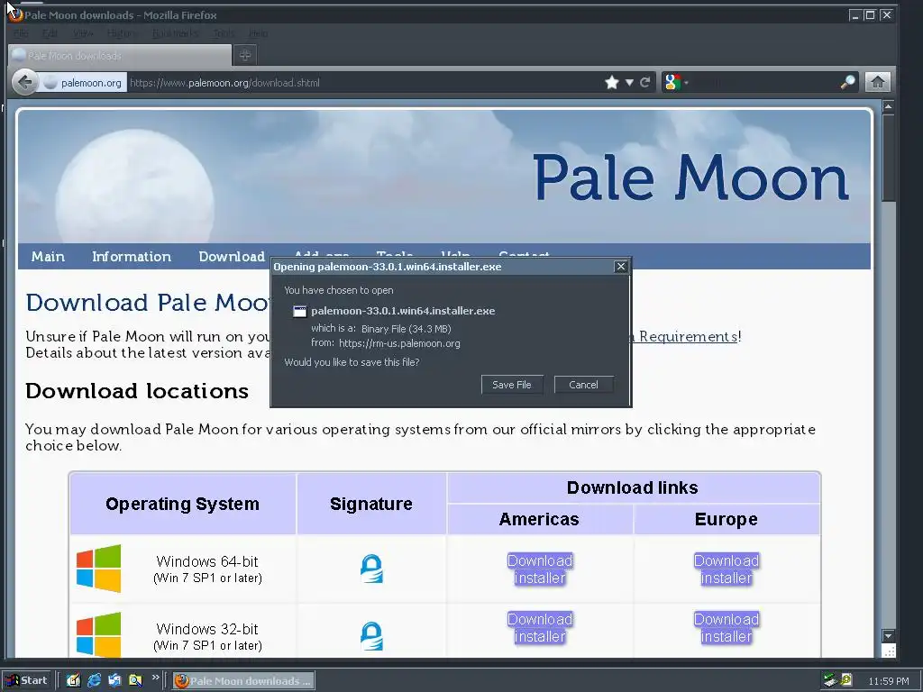Go to the home page button
This screenshot has height=692, width=923.
click(x=877, y=82)
